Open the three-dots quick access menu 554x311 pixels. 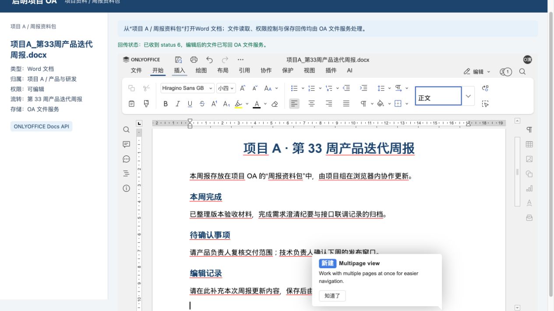[x=240, y=60]
